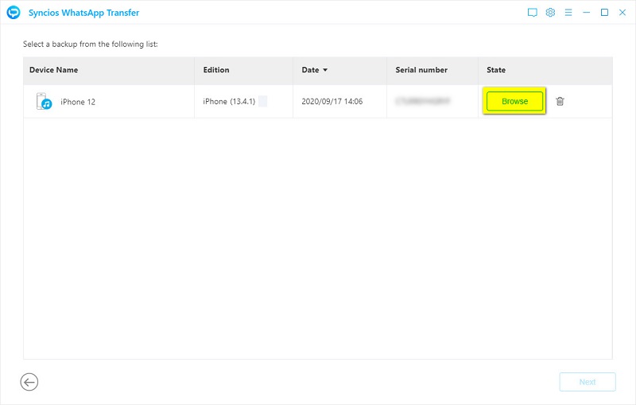This screenshot has width=636, height=405.
Task: Maximize the Syncios window
Action: (604, 13)
